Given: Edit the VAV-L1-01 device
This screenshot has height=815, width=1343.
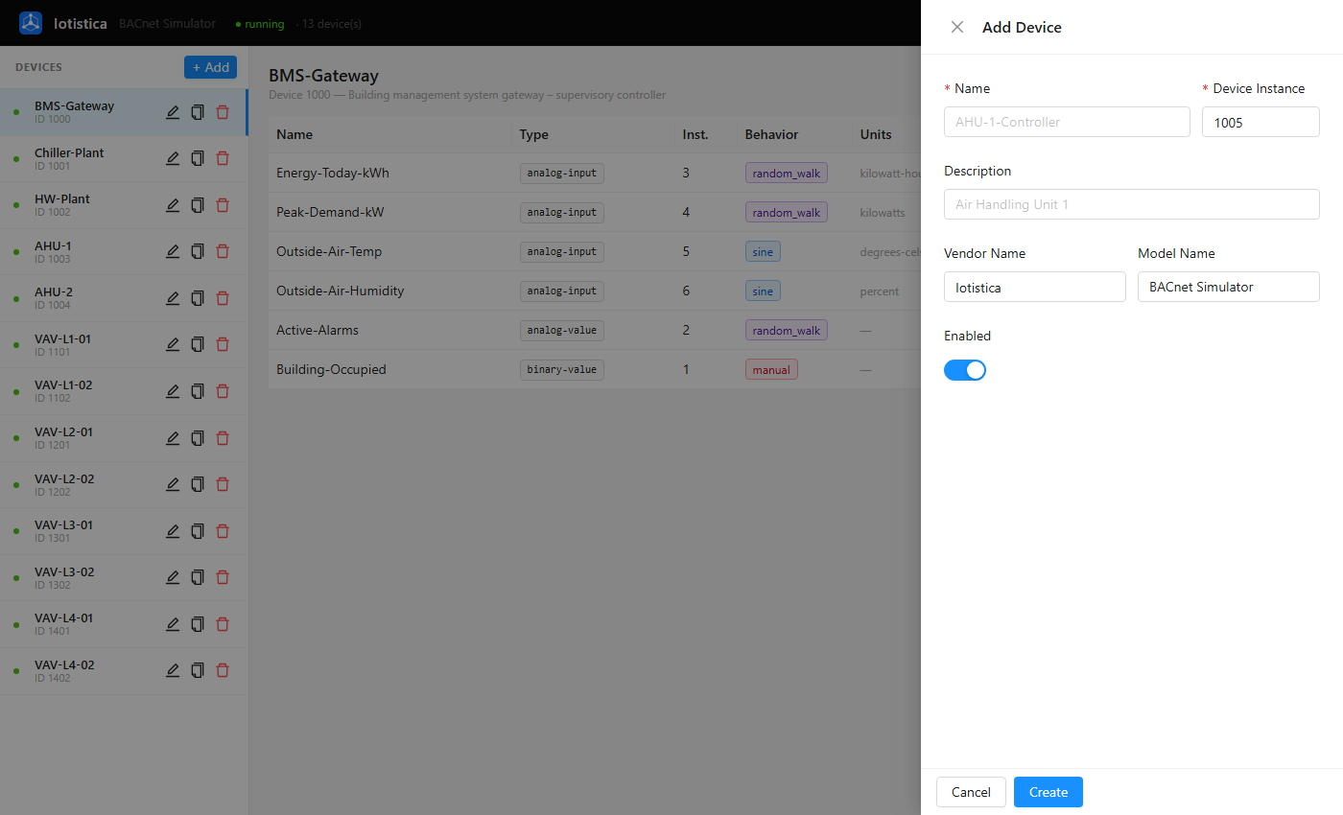Looking at the screenshot, I should (x=173, y=344).
